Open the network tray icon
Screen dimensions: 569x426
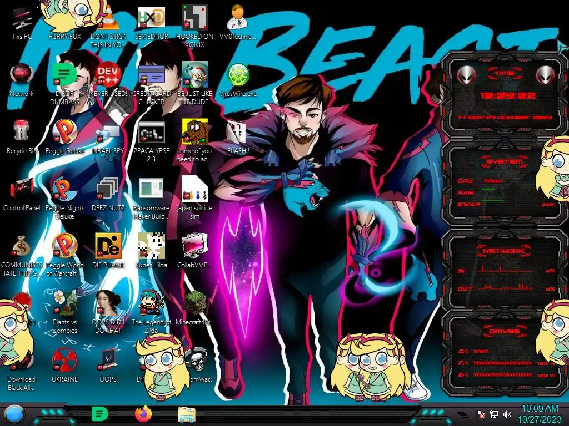pos(494,414)
